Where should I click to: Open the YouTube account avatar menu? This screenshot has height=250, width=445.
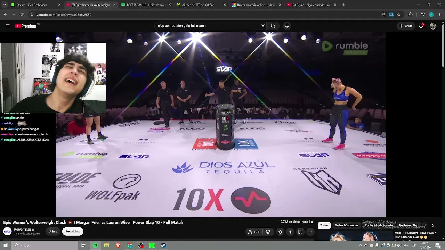click(433, 26)
